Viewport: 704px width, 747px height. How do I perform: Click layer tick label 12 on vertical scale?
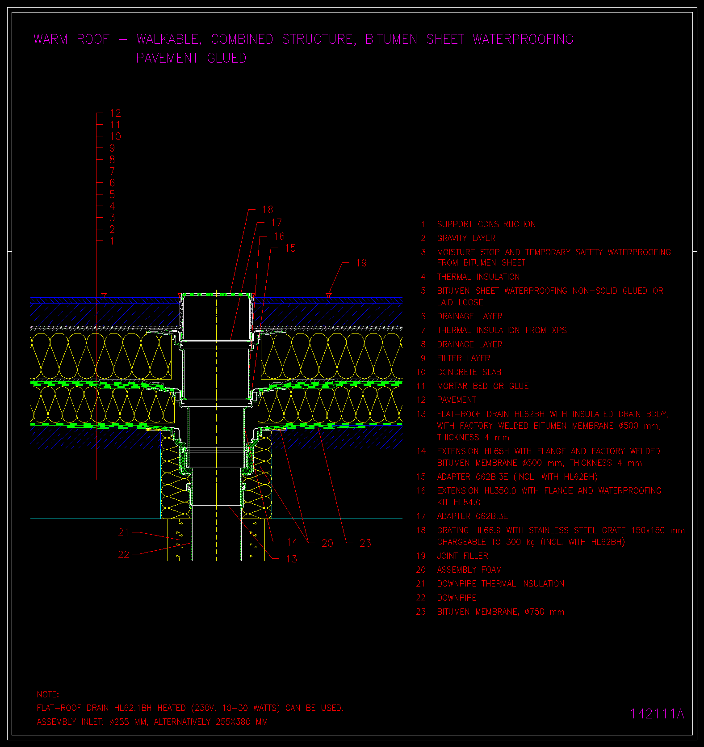[115, 113]
